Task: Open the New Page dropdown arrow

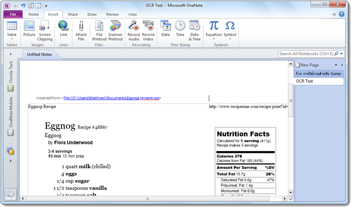Action: [x=336, y=65]
